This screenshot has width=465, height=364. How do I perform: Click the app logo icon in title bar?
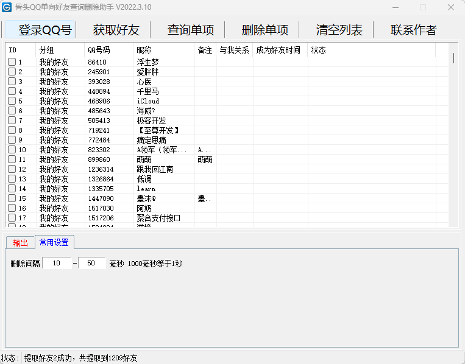(x=7, y=7)
